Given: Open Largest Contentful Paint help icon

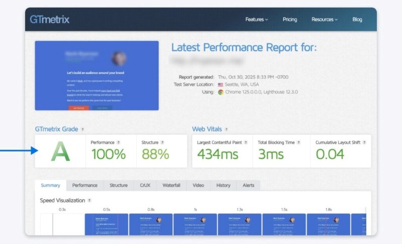Looking at the screenshot, I should click(245, 143).
